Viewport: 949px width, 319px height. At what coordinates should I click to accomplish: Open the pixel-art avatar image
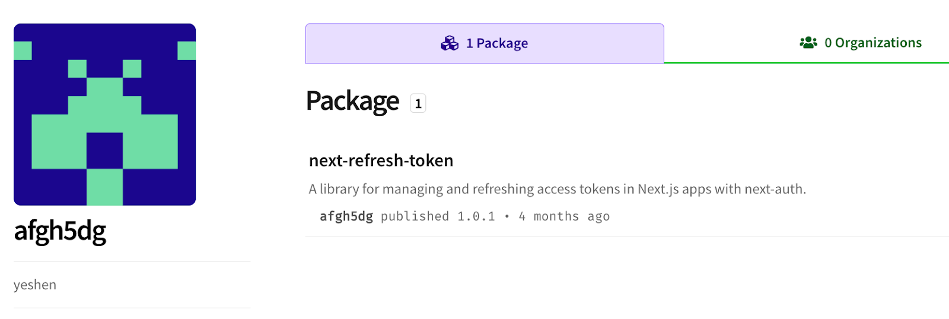coord(105,114)
